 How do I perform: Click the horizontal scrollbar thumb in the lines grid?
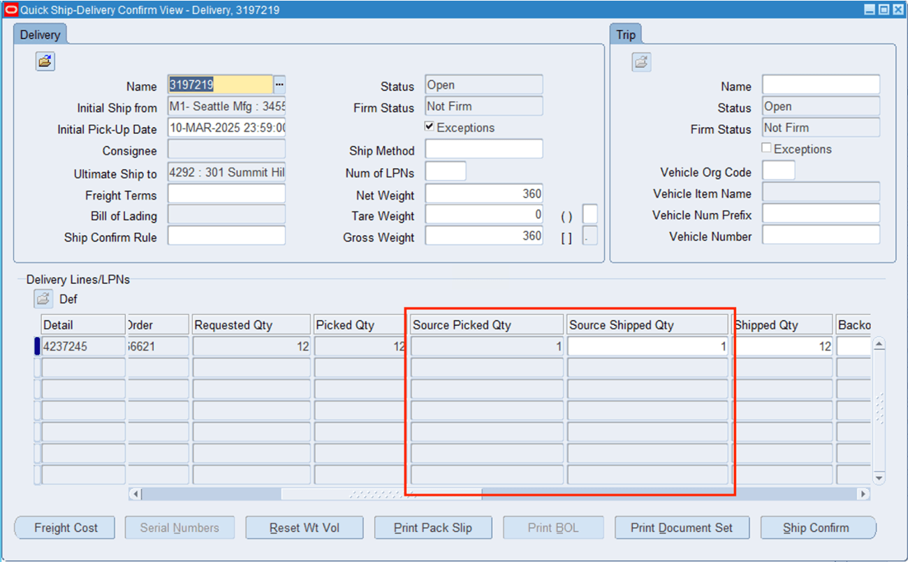[381, 494]
